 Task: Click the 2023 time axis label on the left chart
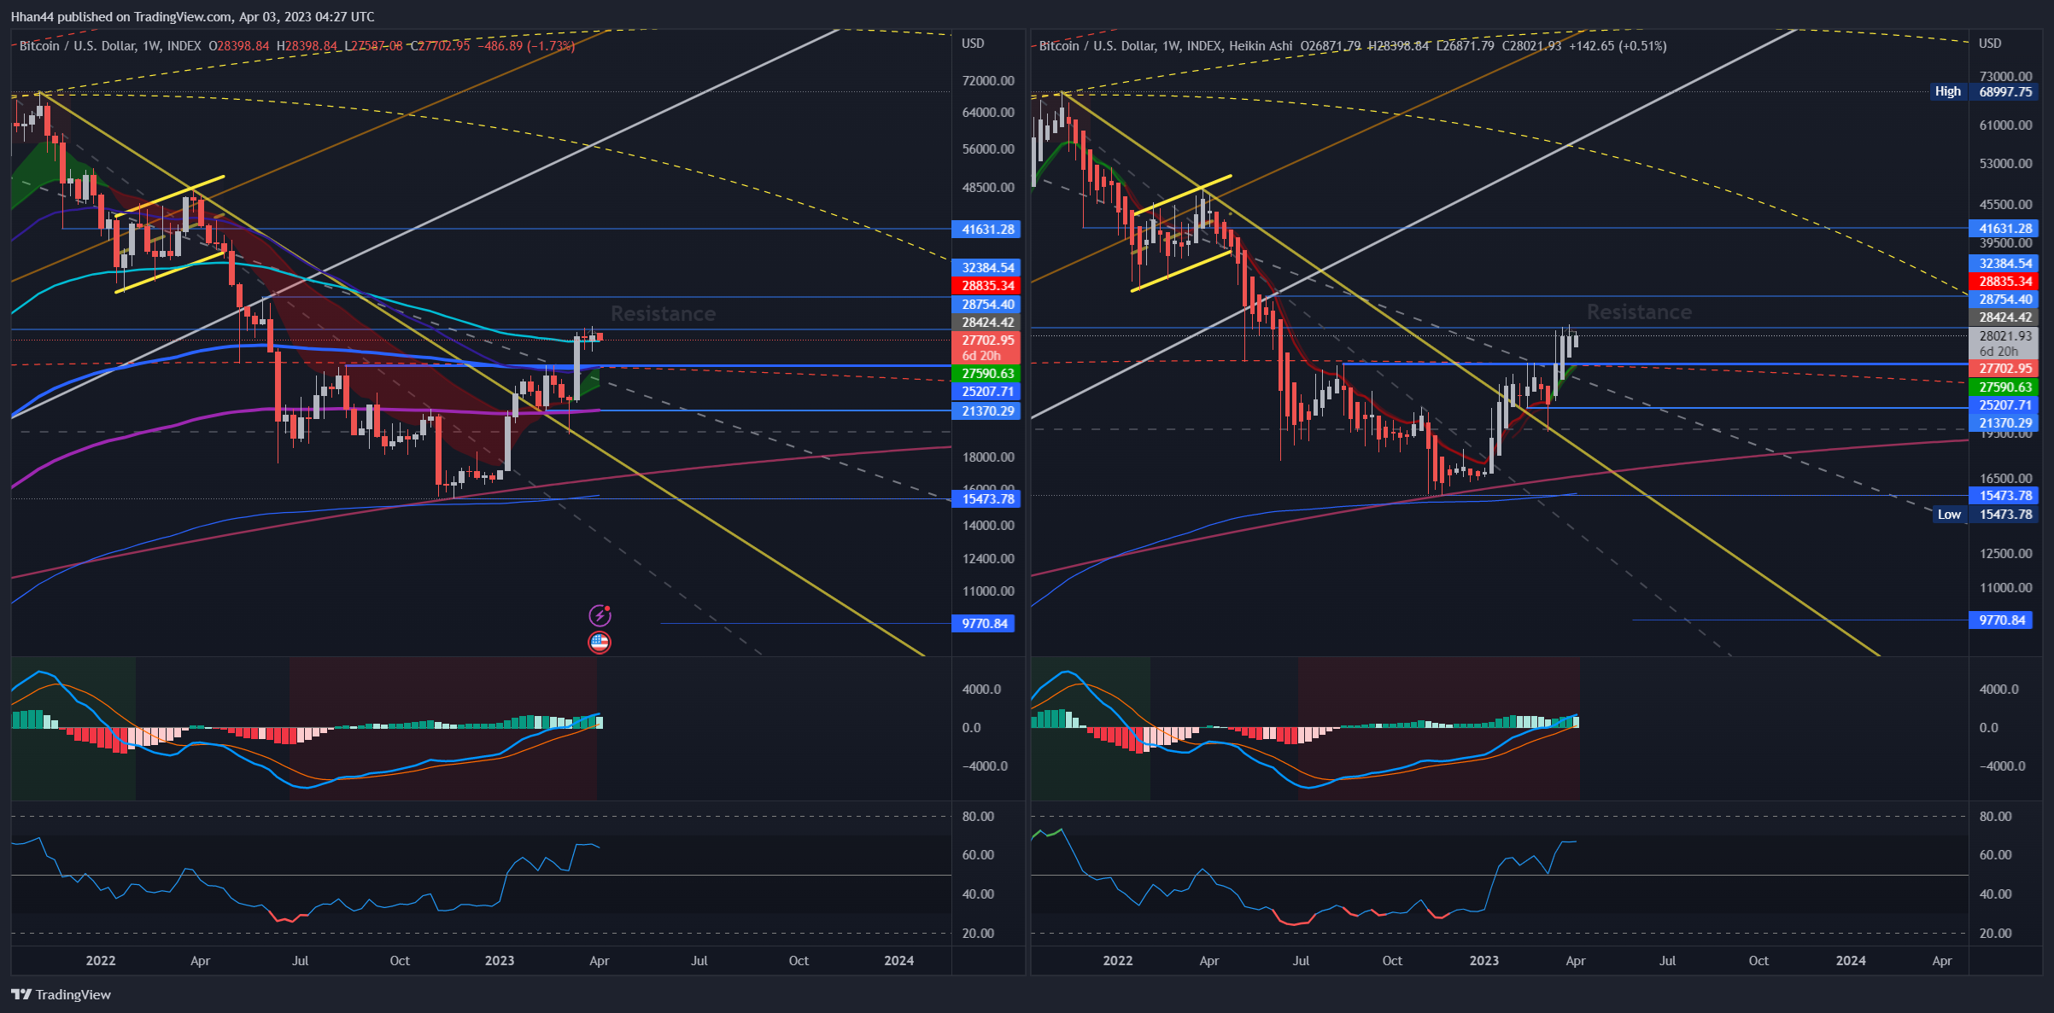[500, 960]
